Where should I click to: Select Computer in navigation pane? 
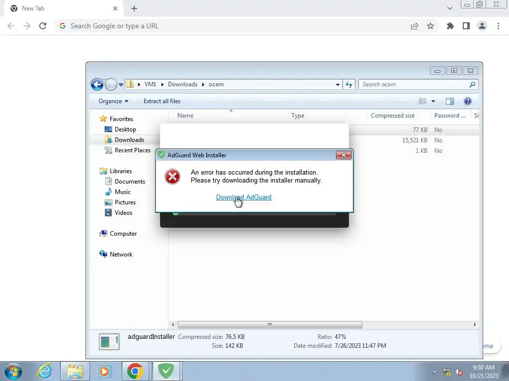click(123, 234)
